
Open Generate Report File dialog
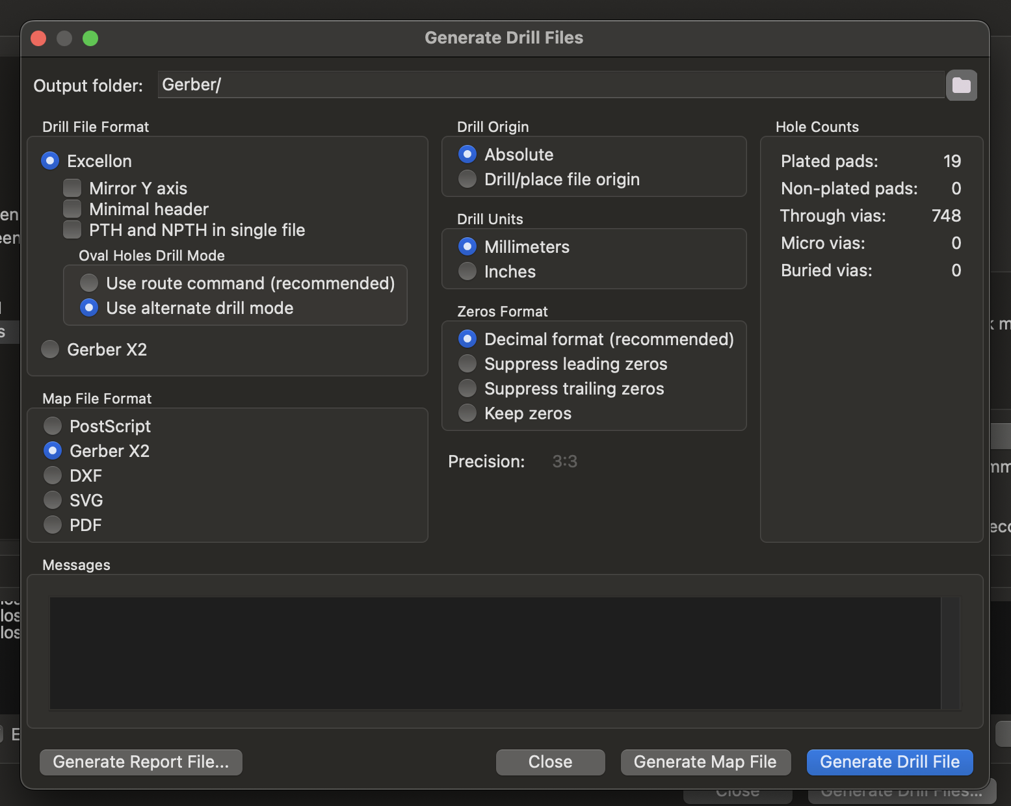pos(141,762)
